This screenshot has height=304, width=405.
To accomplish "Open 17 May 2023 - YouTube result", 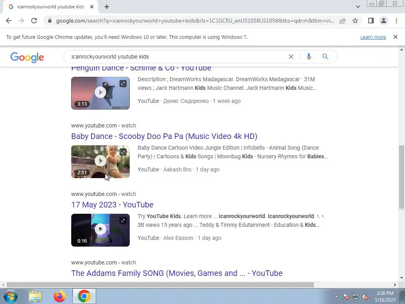I will tap(112, 205).
